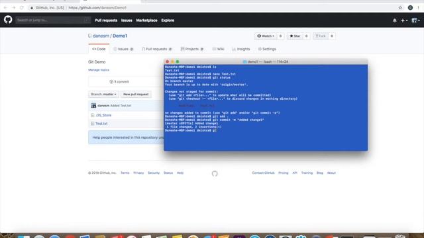Reload the browser page

pyautogui.click(x=22, y=8)
